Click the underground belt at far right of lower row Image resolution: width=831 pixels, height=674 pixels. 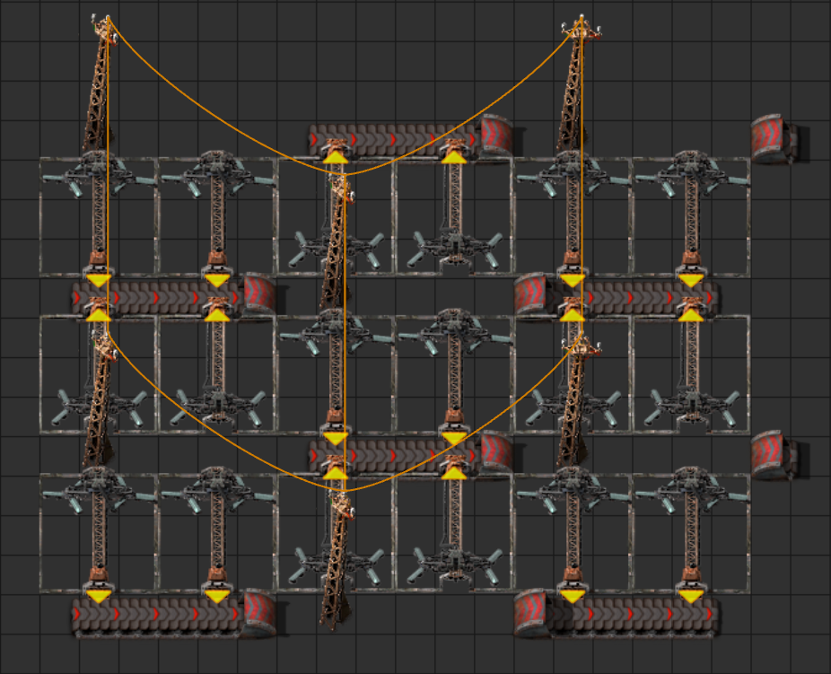click(x=774, y=456)
